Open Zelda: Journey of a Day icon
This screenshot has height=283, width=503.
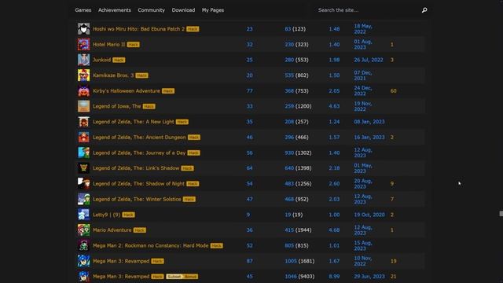(84, 153)
